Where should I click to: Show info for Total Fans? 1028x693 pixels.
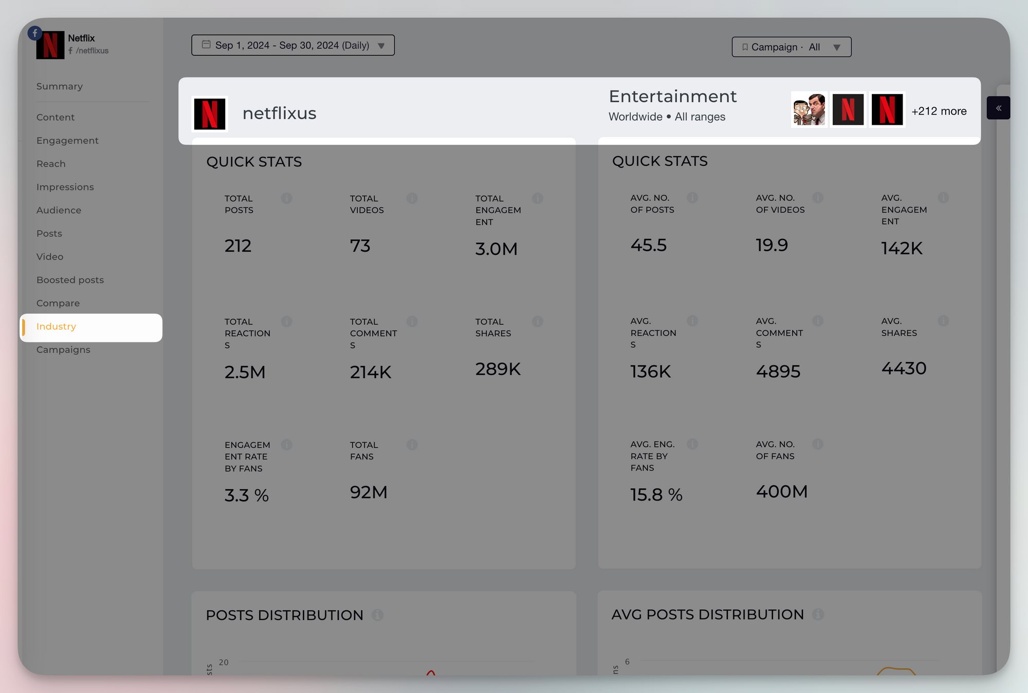click(412, 445)
